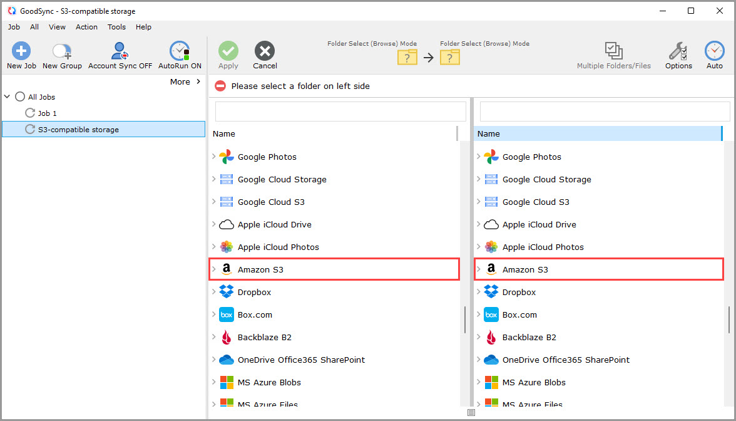Click Dropbox logo in left pane
Image resolution: width=736 pixels, height=421 pixels.
click(x=227, y=292)
